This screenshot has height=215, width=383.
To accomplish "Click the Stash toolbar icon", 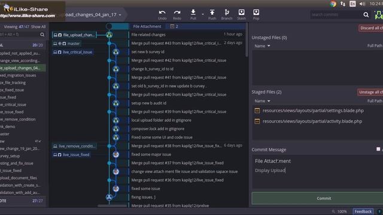I will [x=241, y=14].
